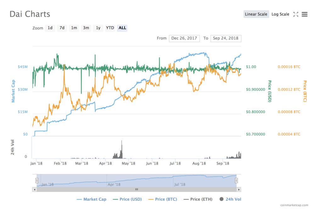The height and width of the screenshot is (212, 321).
Task: Toggle the 24h Vol legend dot
Action: click(x=221, y=199)
